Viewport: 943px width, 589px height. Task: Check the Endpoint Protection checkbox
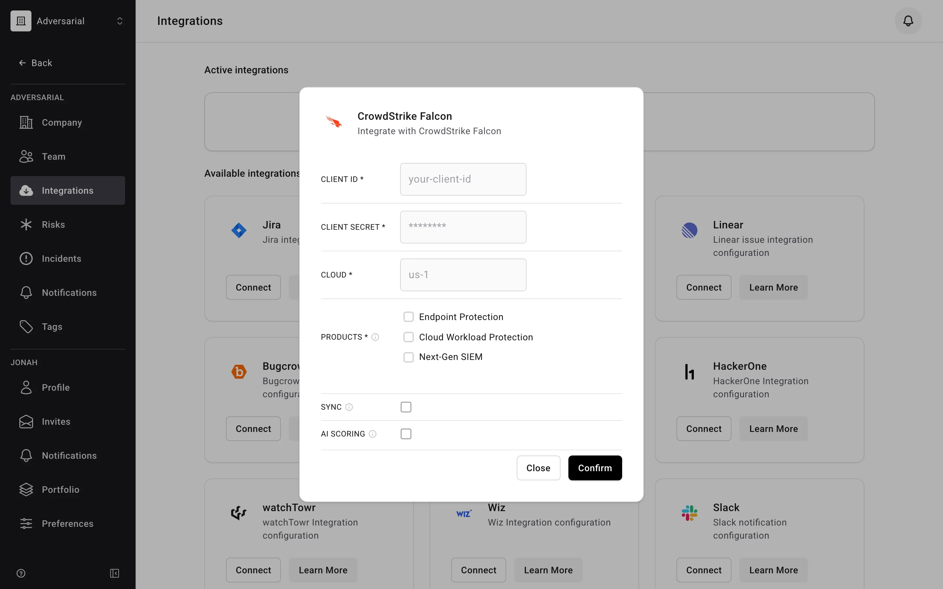408,317
